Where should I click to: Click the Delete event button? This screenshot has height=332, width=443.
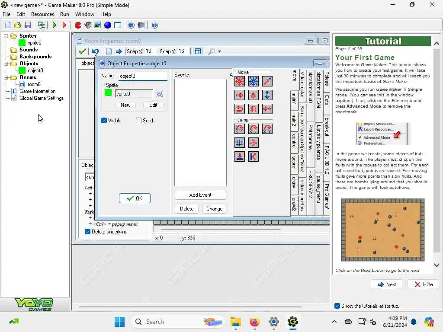[x=187, y=209]
